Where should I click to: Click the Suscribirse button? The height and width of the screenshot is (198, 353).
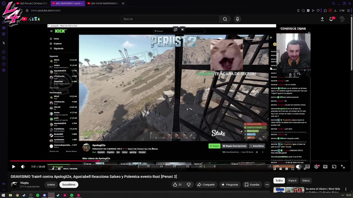coord(69,185)
